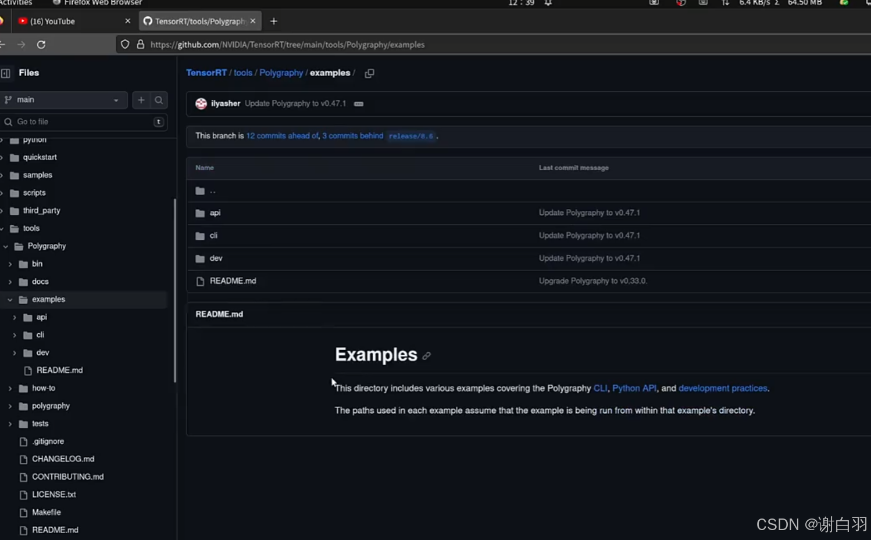Copy path with the copy icon

369,73
